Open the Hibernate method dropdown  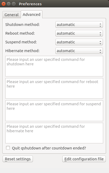(79, 51)
